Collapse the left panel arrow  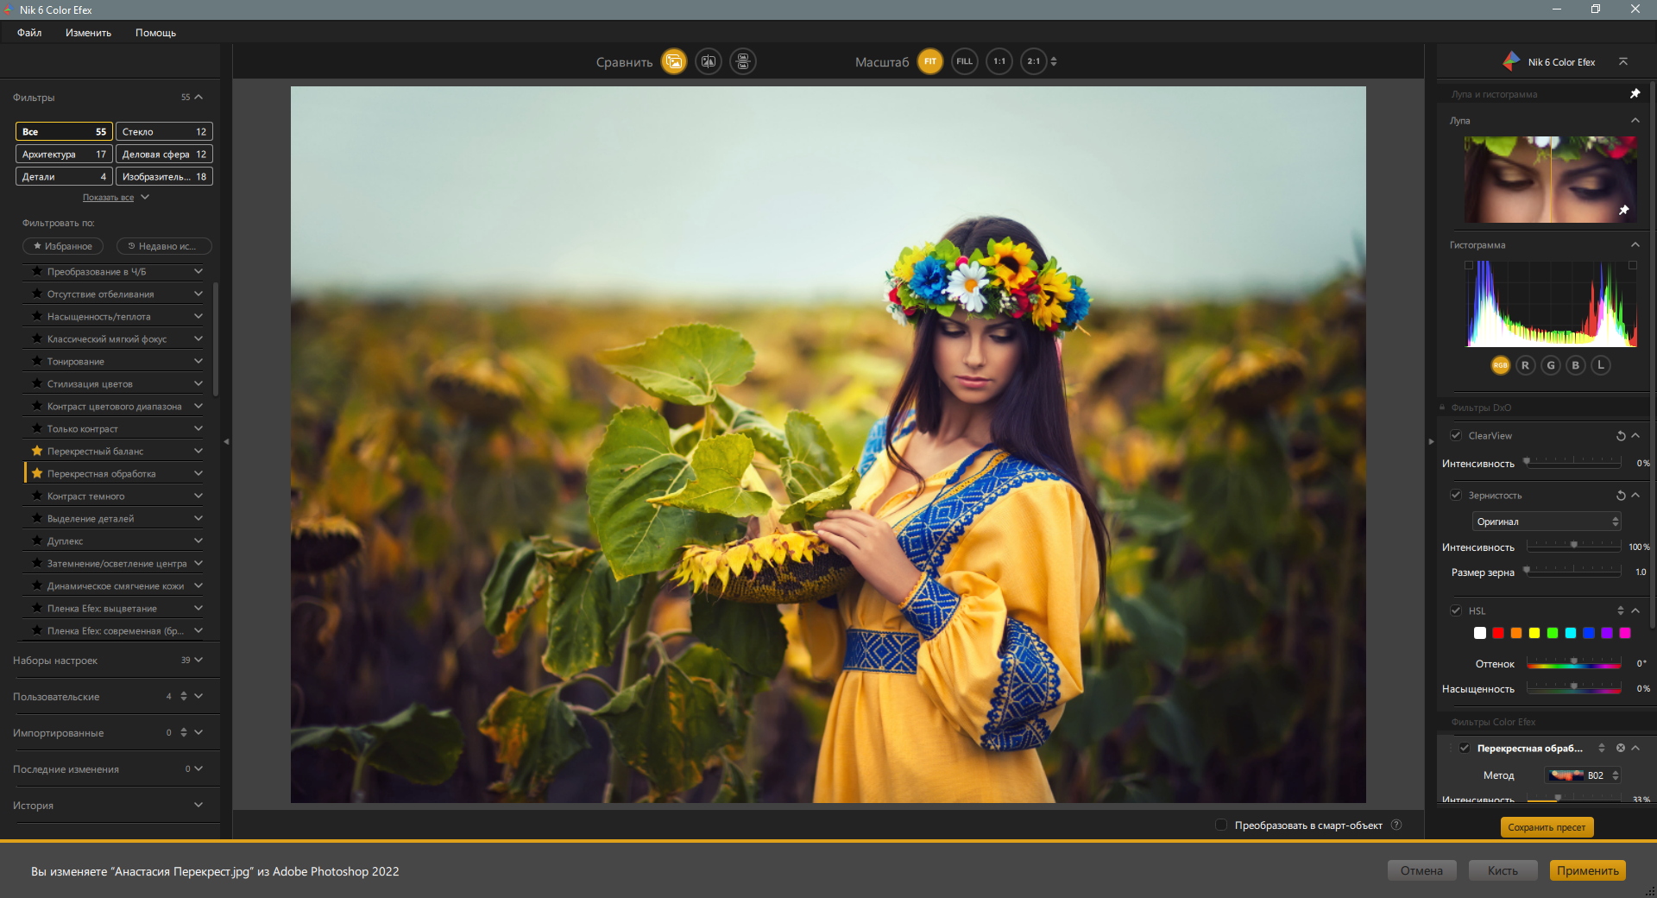click(226, 441)
